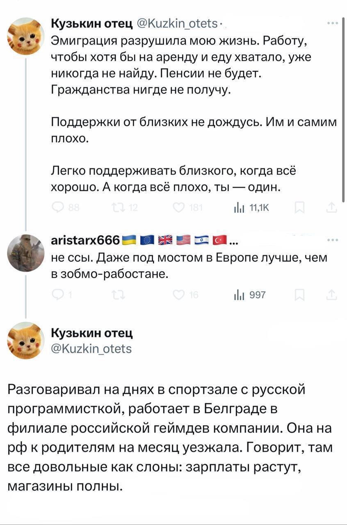
Task: Open the soldier avatar of aristarx666
Action: click(26, 253)
